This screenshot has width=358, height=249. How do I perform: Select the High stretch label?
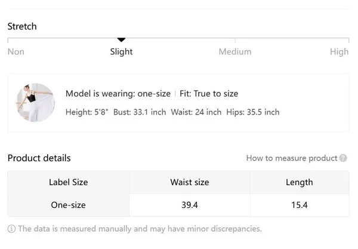[339, 52]
